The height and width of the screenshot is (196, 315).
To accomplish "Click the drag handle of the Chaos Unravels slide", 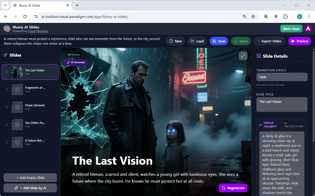I will [7, 107].
